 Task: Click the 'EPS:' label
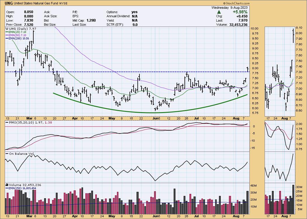(x=75, y=16)
